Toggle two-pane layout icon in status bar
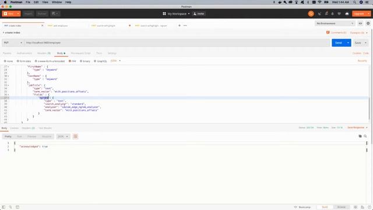This screenshot has height=210, width=373. pyautogui.click(x=356, y=207)
